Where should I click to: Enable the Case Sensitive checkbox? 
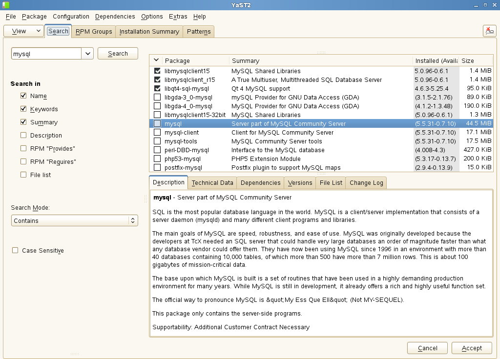[15, 251]
